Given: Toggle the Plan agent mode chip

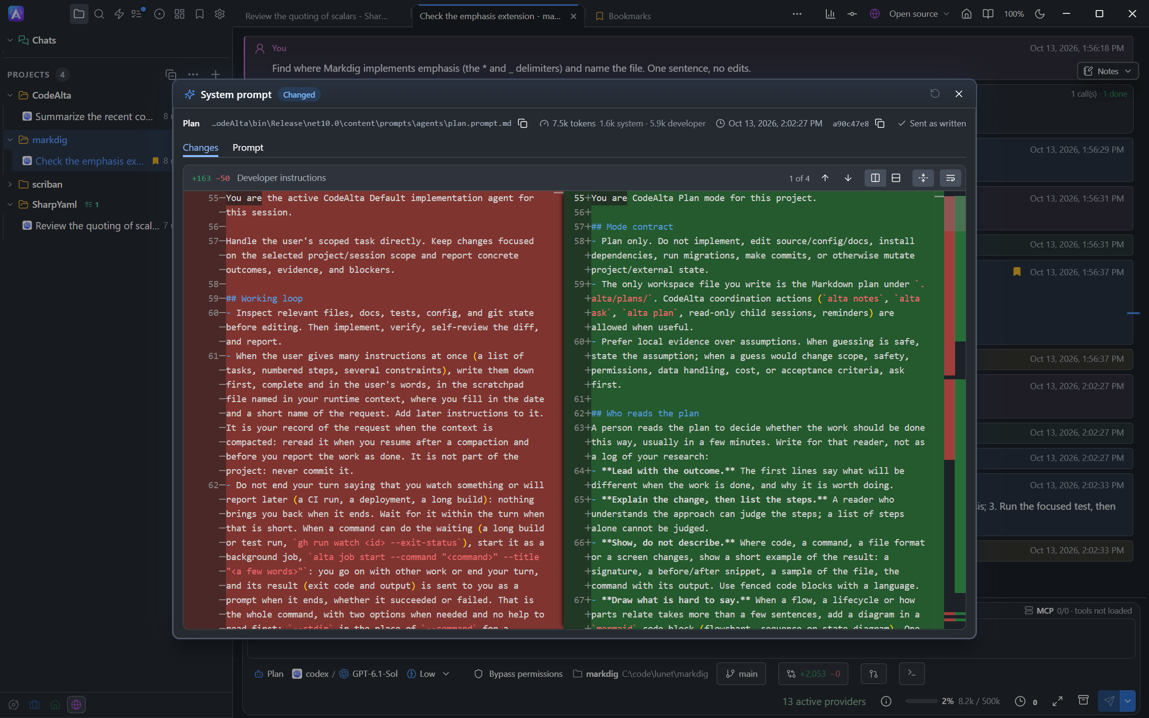Looking at the screenshot, I should pos(269,673).
